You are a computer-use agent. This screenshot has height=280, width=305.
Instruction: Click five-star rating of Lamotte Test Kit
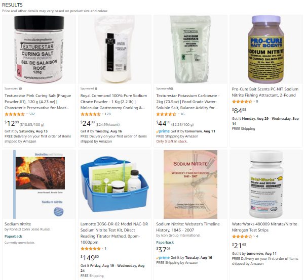click(91, 249)
